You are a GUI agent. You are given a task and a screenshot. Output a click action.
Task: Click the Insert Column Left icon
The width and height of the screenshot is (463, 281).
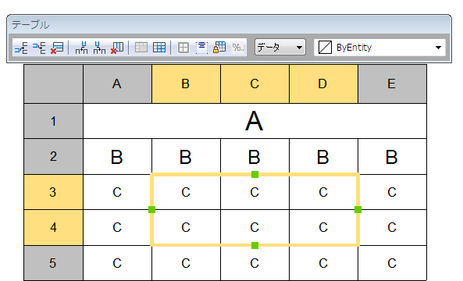[81, 48]
